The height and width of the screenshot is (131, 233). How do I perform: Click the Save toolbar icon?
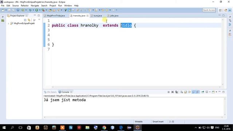coord(9,10)
